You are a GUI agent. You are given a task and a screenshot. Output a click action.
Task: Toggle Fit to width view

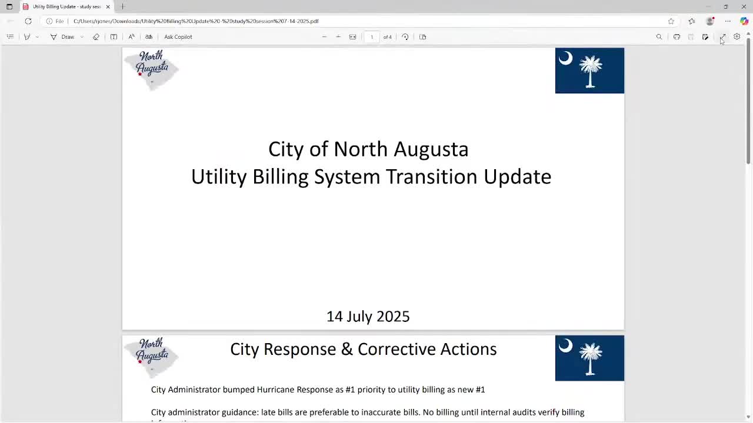[352, 36]
